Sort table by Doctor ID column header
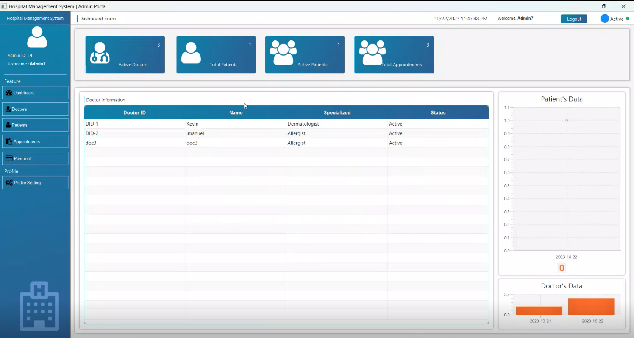 point(134,113)
